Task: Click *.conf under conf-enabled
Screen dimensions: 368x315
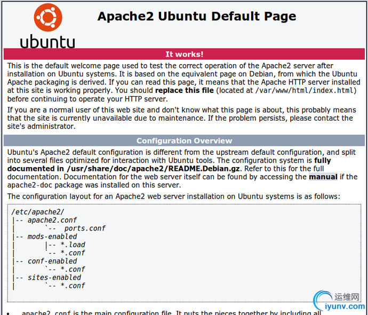Action: [73, 270]
